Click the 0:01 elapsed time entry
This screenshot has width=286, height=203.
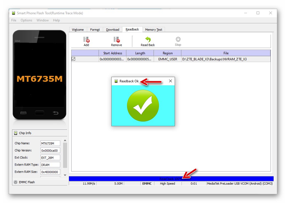point(194,184)
